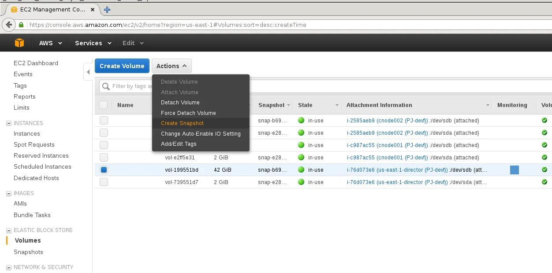Open the State column filter arrow

click(337, 105)
